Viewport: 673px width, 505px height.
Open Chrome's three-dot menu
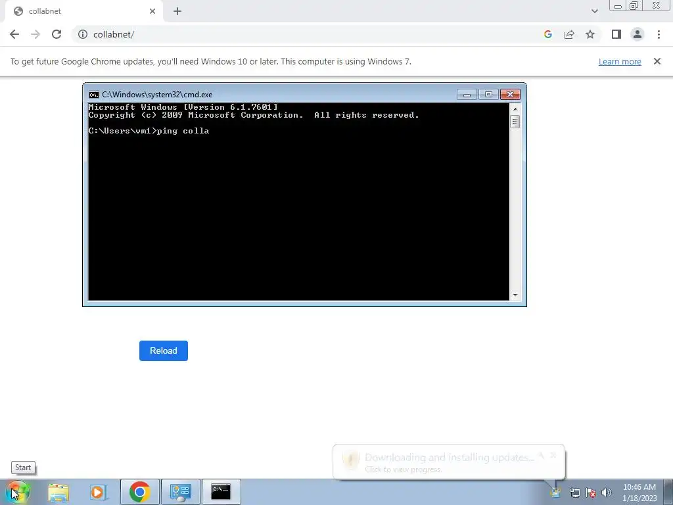tap(659, 34)
